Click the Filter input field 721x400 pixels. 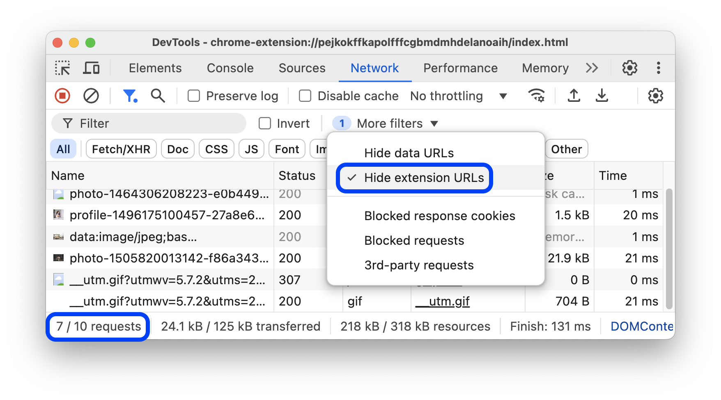pos(148,123)
